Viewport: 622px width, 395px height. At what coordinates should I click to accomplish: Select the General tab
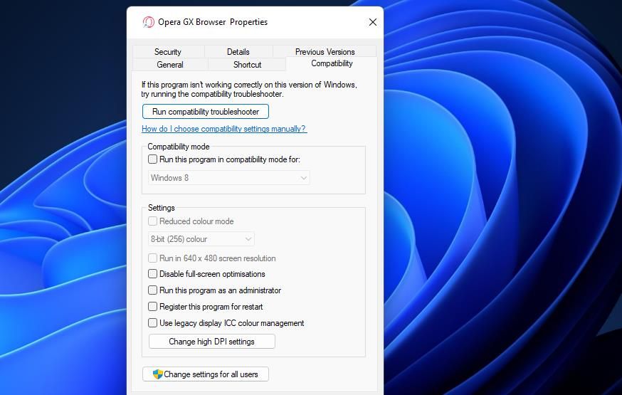(x=170, y=65)
